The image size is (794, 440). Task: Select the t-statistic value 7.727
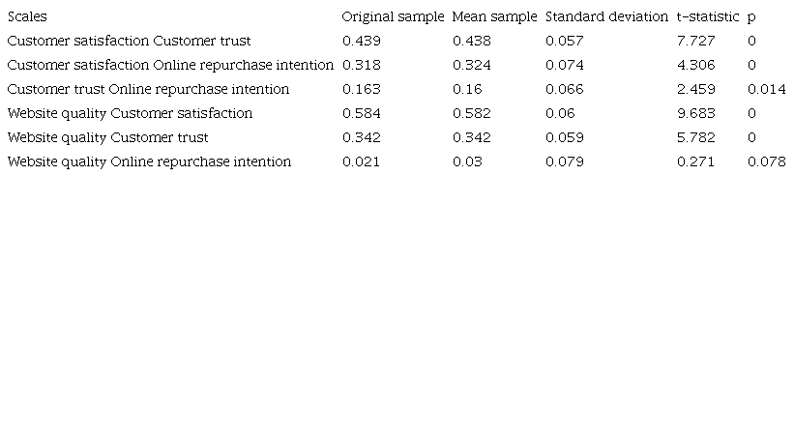(695, 42)
